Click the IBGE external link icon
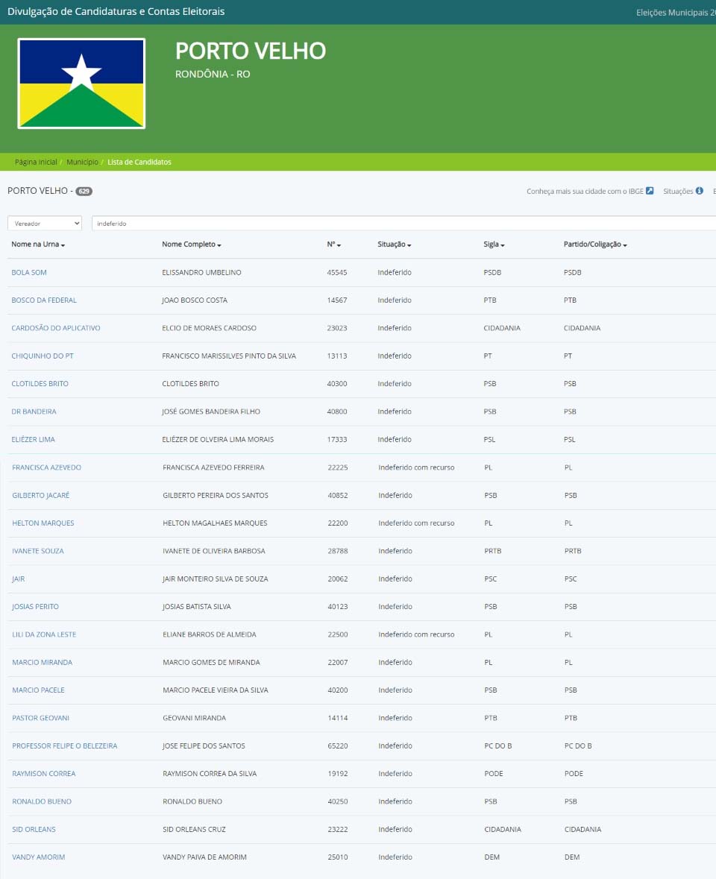Screen dimensions: 716x879 [650, 191]
